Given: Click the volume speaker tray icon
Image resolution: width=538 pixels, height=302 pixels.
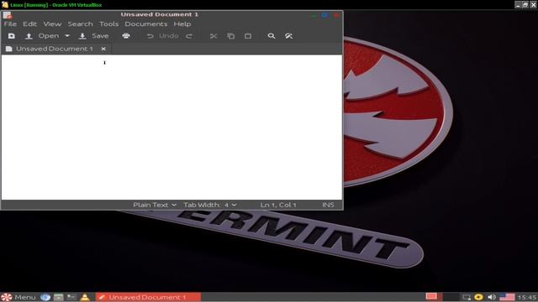Looking at the screenshot, I should pyautogui.click(x=491, y=297).
